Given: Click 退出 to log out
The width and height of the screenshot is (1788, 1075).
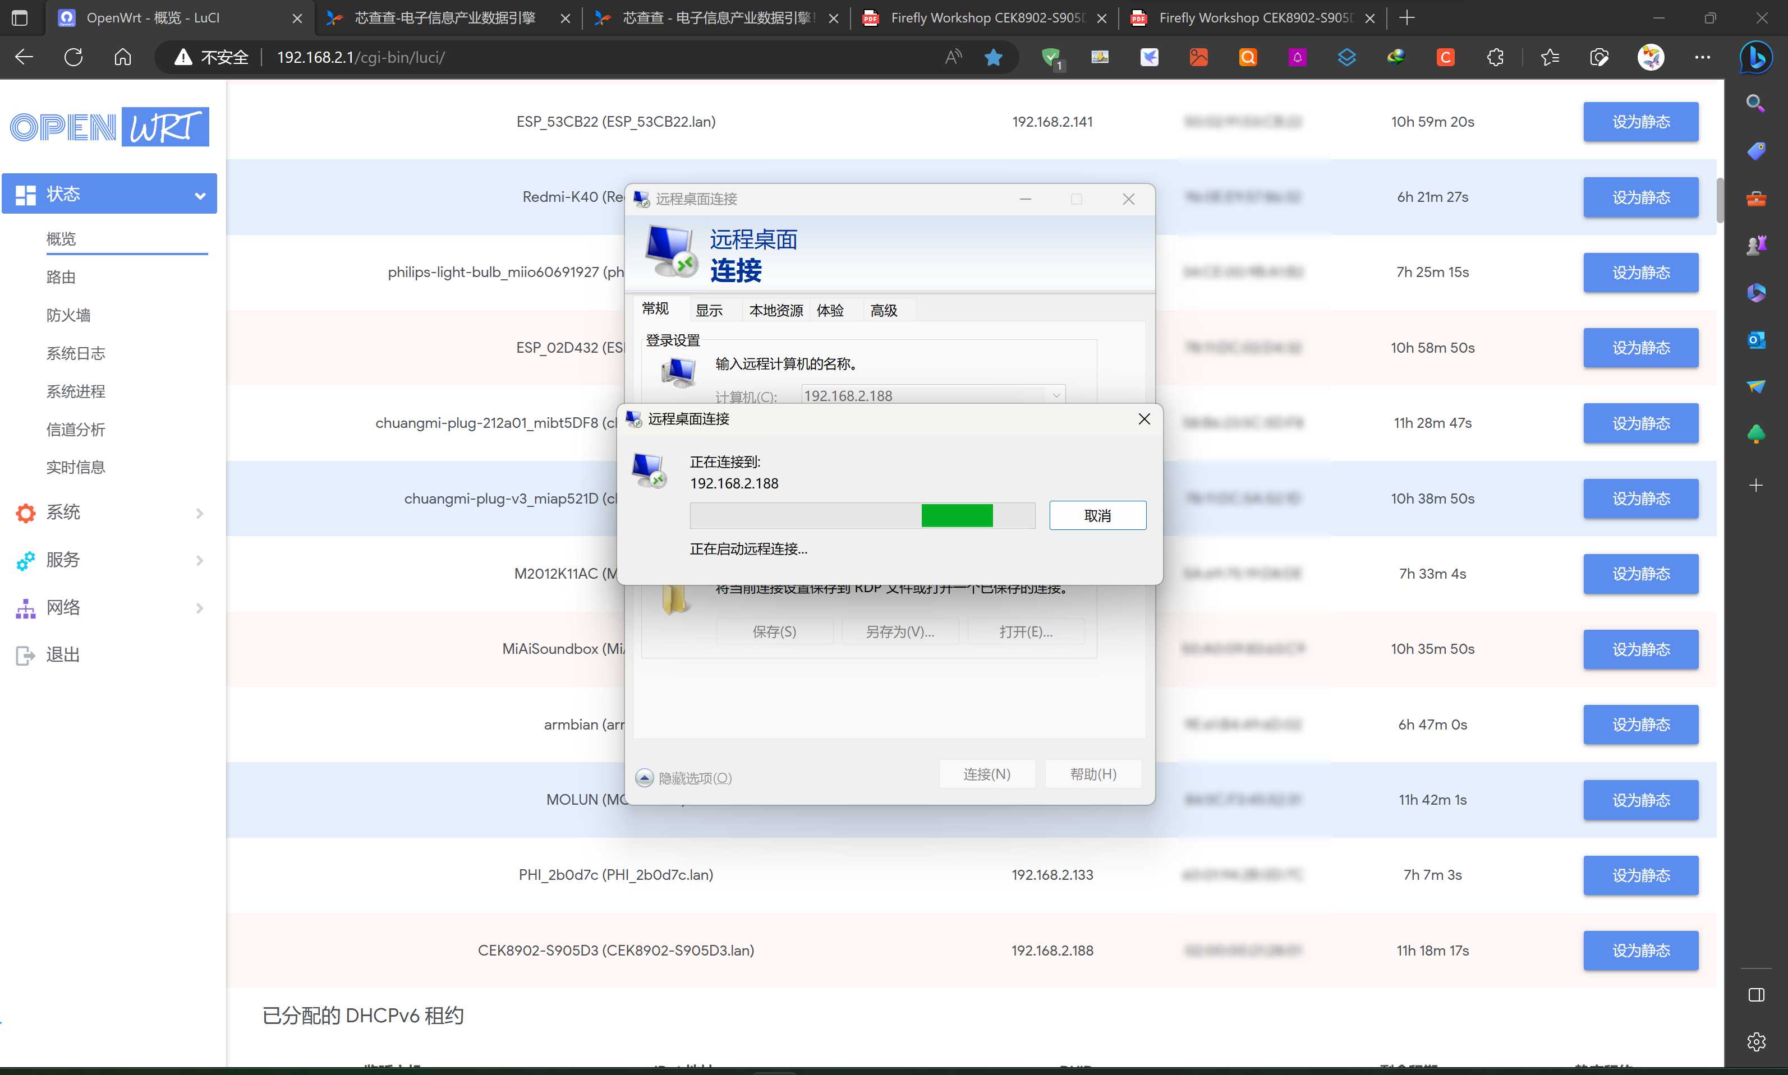Looking at the screenshot, I should point(62,655).
